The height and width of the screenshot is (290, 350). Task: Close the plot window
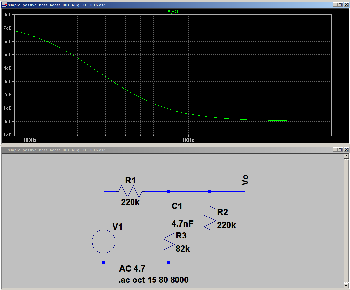click(x=346, y=5)
